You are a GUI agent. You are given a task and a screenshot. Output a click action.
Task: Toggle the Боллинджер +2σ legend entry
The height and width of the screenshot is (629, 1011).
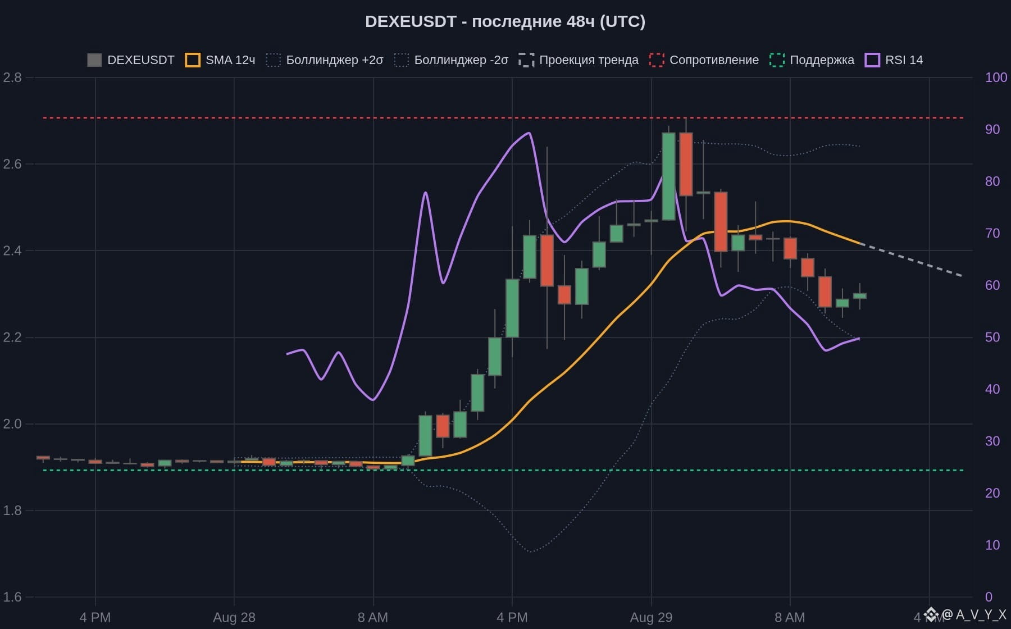[325, 60]
